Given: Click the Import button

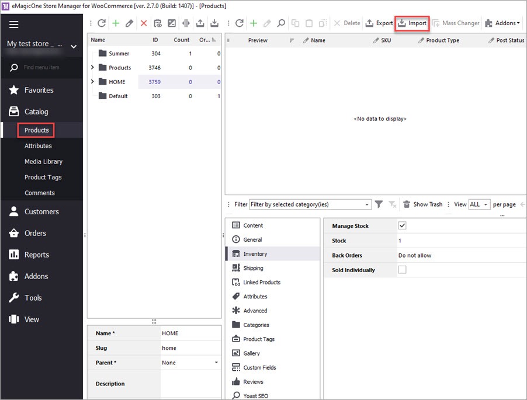Looking at the screenshot, I should click(x=412, y=23).
